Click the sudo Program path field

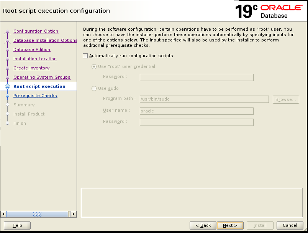coord(204,99)
